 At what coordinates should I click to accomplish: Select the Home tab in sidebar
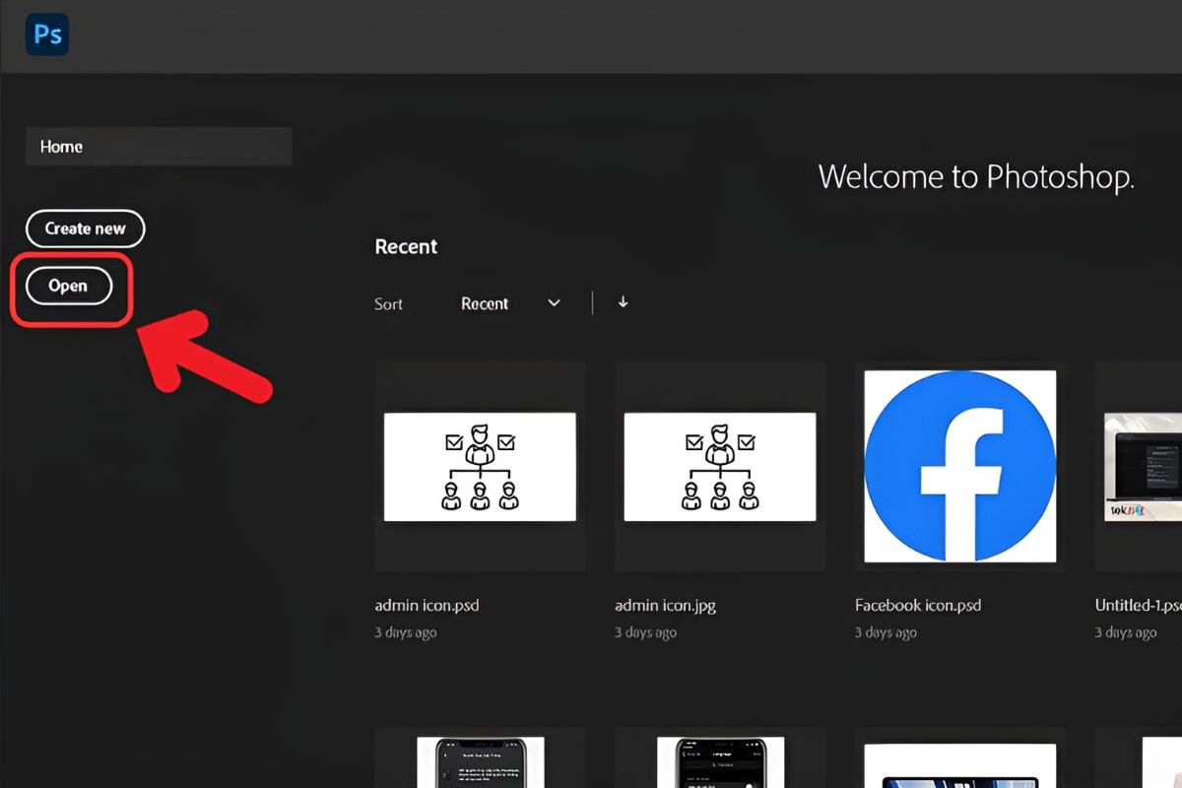[159, 147]
